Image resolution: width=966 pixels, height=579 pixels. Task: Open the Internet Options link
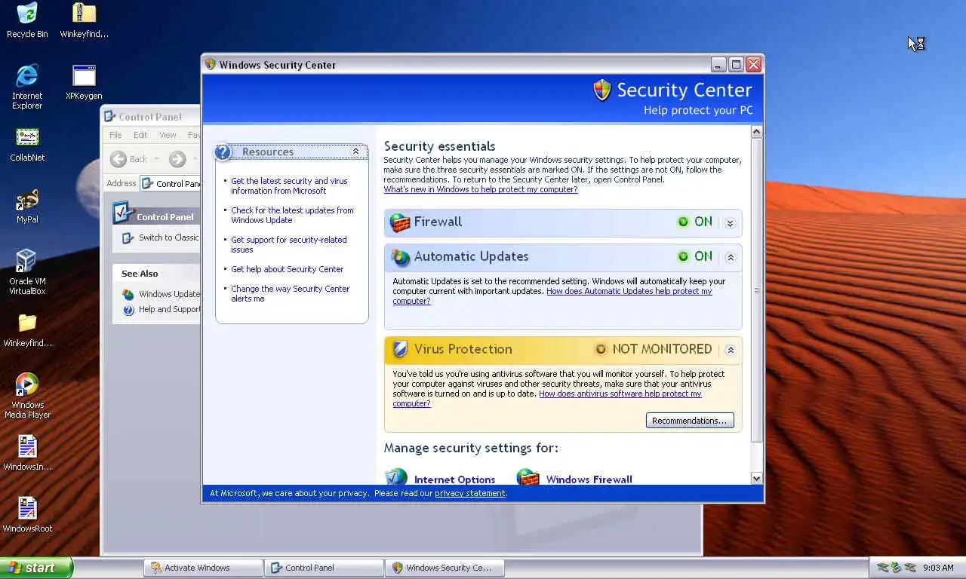pyautogui.click(x=454, y=479)
